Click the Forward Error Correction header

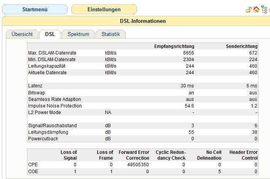point(134,155)
